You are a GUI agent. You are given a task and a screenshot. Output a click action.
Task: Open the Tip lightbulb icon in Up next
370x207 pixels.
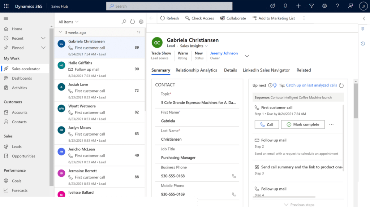coord(275,85)
